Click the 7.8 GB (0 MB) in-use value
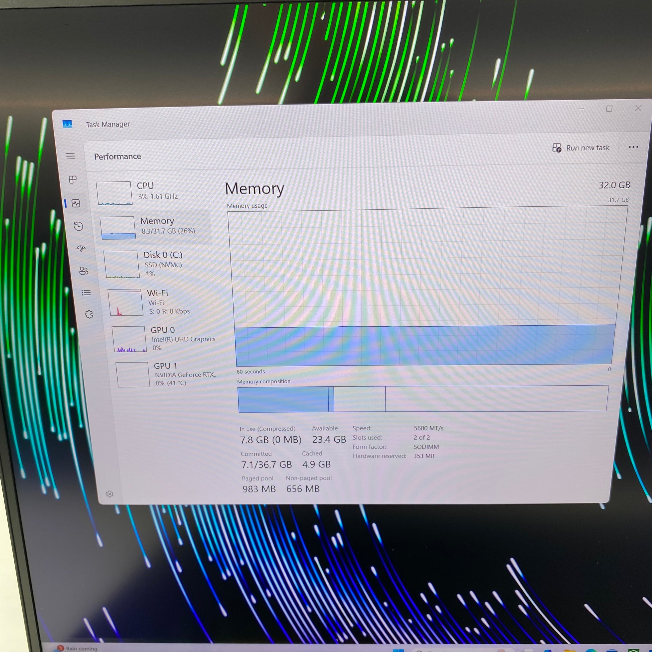Screen dimensions: 652x652 [271, 440]
